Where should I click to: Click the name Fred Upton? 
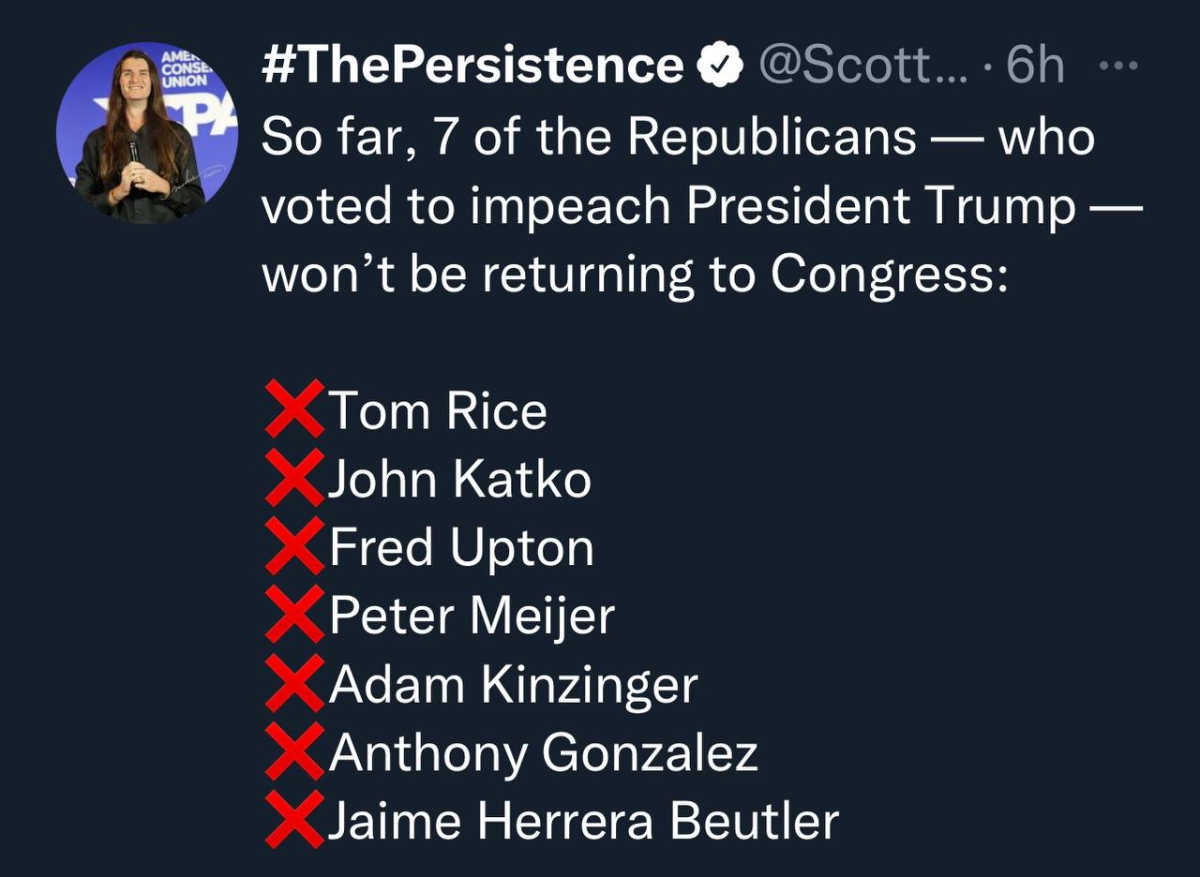(x=461, y=548)
